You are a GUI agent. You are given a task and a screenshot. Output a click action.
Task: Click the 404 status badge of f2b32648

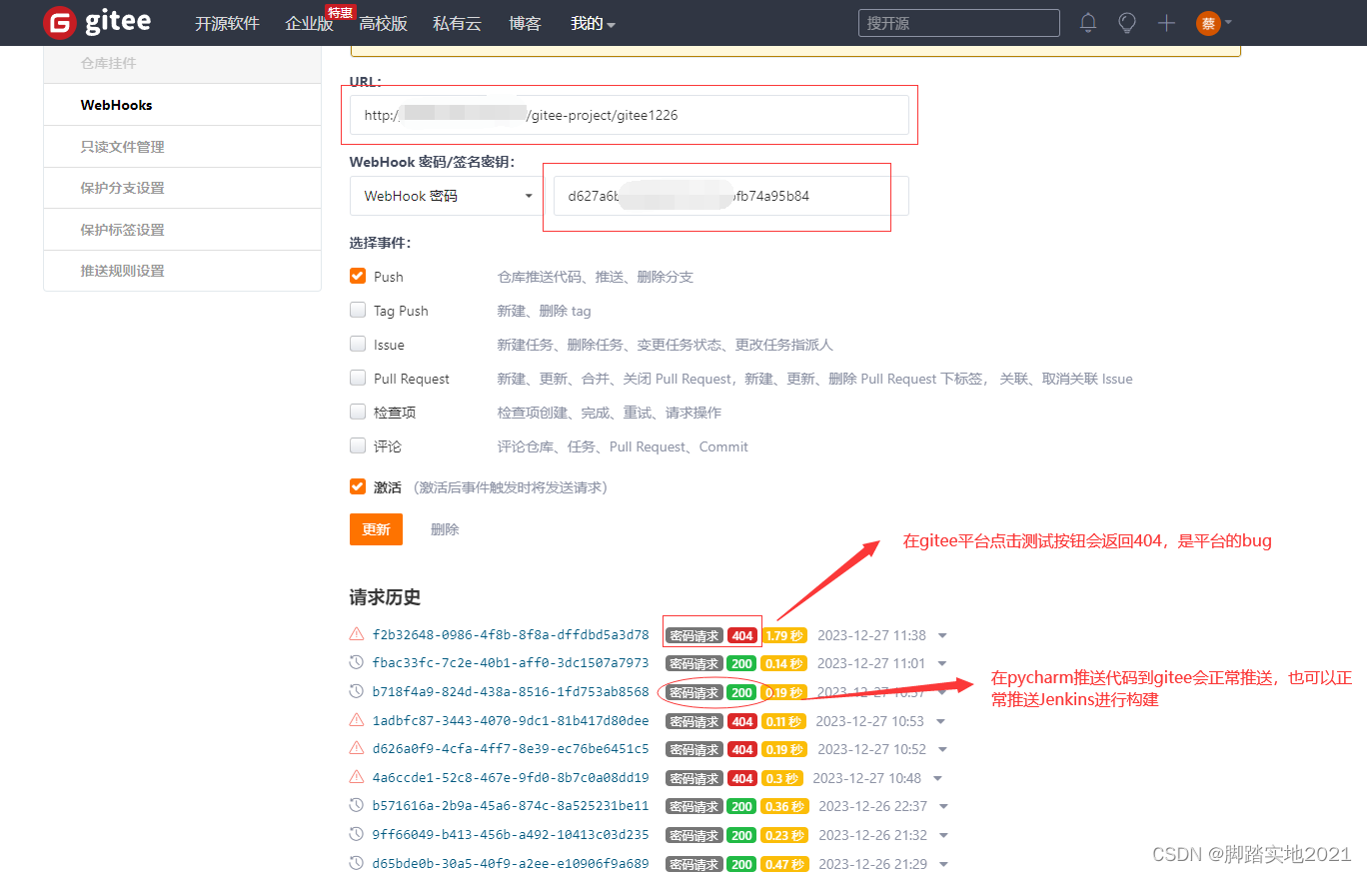741,635
